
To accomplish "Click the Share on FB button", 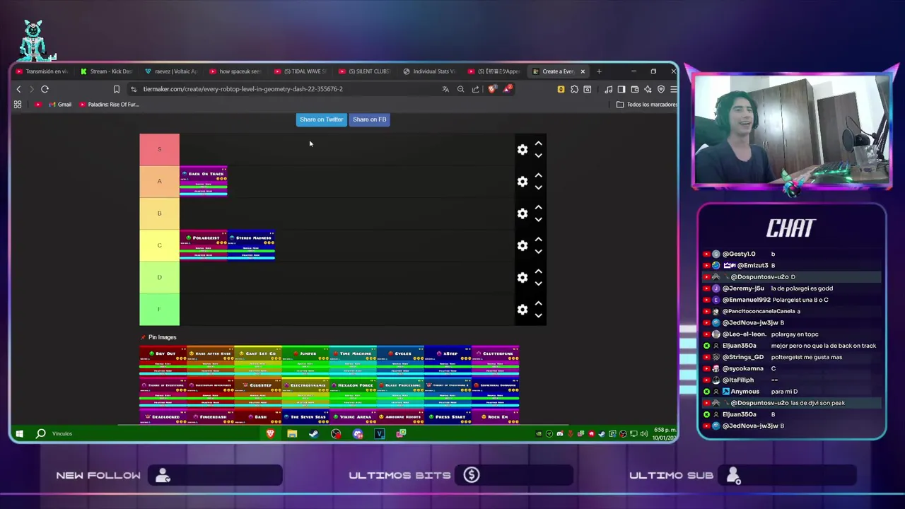I will (369, 119).
